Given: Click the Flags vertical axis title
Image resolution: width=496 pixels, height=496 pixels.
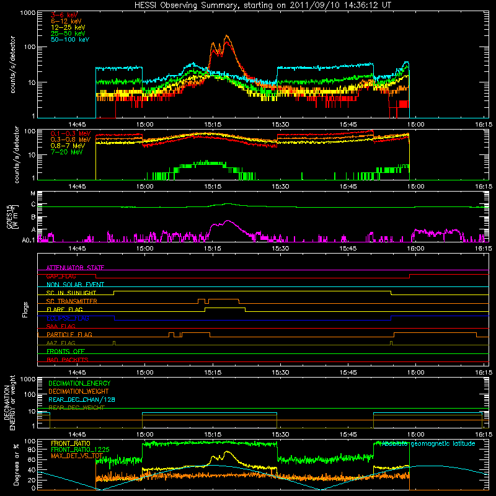Looking at the screenshot, I should 25,309.
